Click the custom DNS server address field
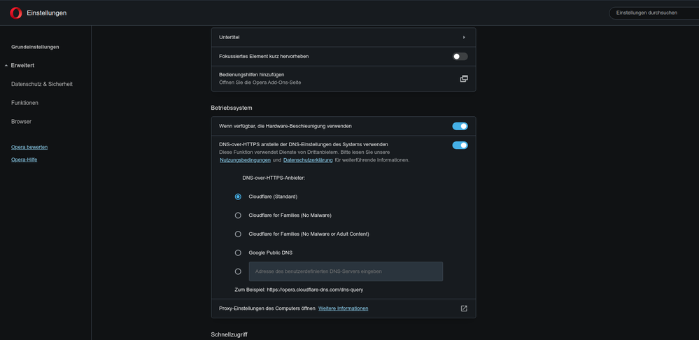Screen dimensions: 699x340 [346, 271]
